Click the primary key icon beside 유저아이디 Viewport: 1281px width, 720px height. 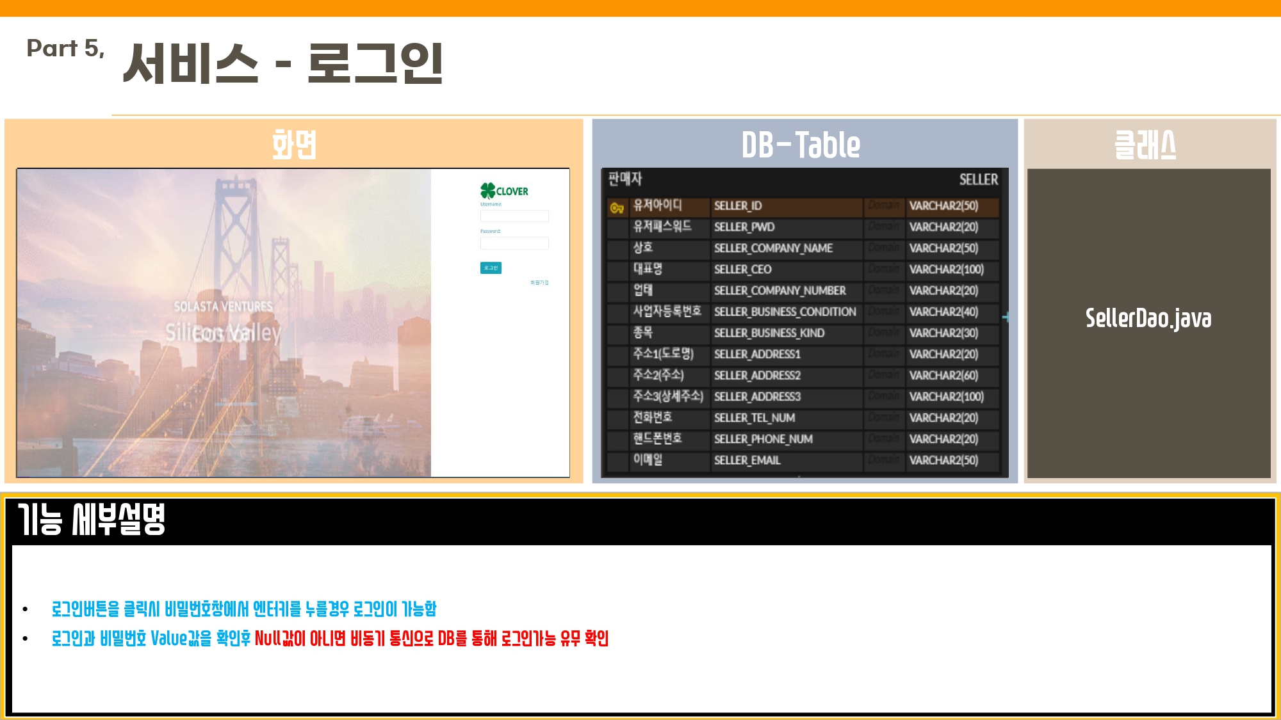pos(617,207)
